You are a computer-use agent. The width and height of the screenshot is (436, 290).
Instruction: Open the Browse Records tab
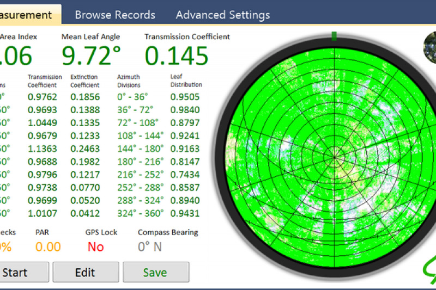(115, 15)
